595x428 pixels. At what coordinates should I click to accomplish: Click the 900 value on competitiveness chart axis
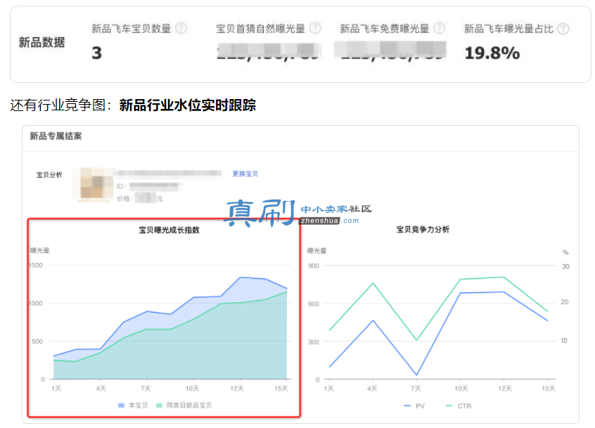(x=314, y=266)
